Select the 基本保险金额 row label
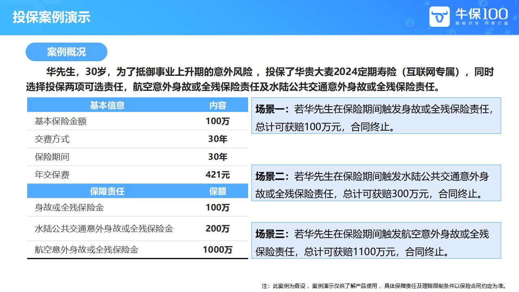This screenshot has width=519, height=292. (60, 121)
